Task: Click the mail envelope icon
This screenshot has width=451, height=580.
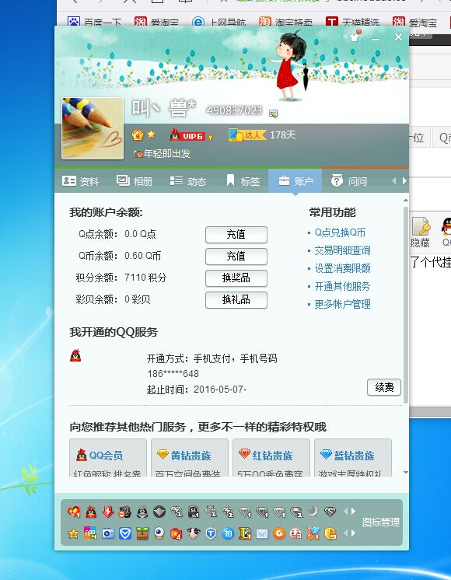Action: coord(262,533)
